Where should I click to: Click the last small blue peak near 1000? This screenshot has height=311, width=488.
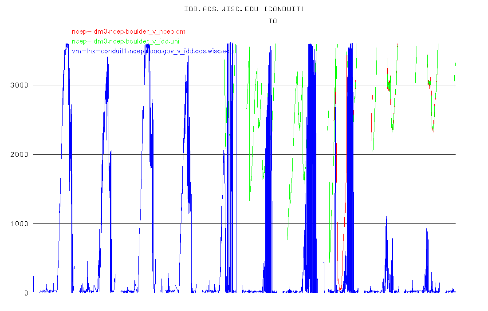coord(427,213)
